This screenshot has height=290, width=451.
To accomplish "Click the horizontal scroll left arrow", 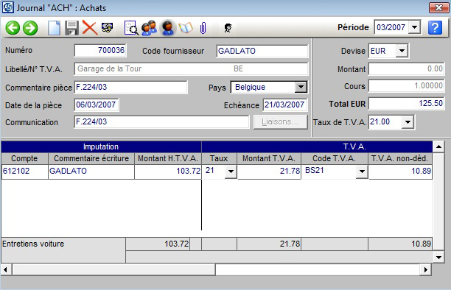I will pos(6,269).
